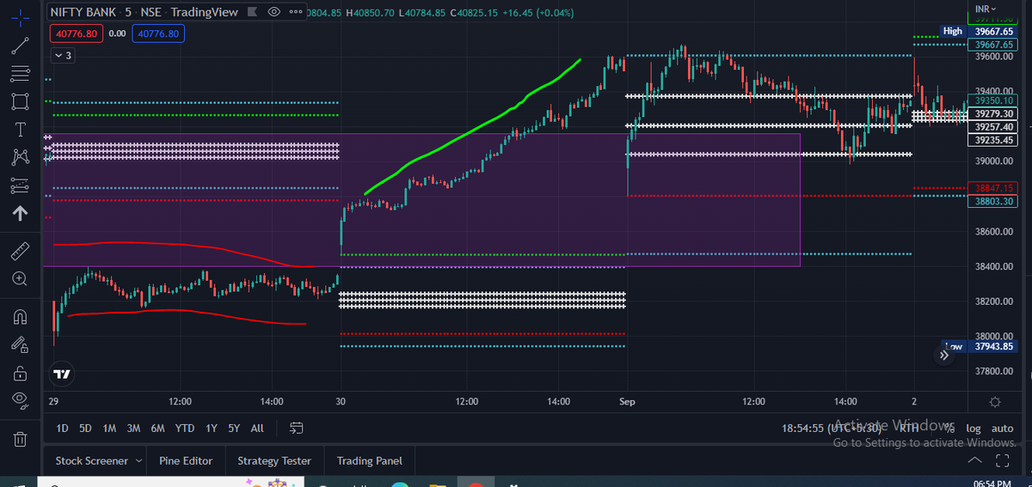Viewport: 1032px width, 487px height.
Task: Open the Trading Panel tab
Action: 369,460
